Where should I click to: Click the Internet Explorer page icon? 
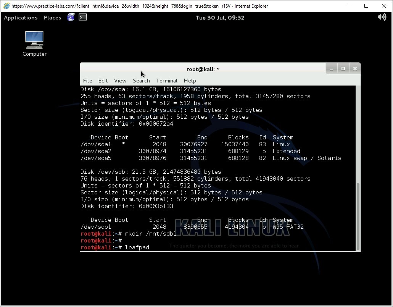(6, 6)
